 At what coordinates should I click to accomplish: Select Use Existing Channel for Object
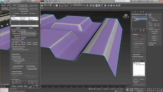18,5
